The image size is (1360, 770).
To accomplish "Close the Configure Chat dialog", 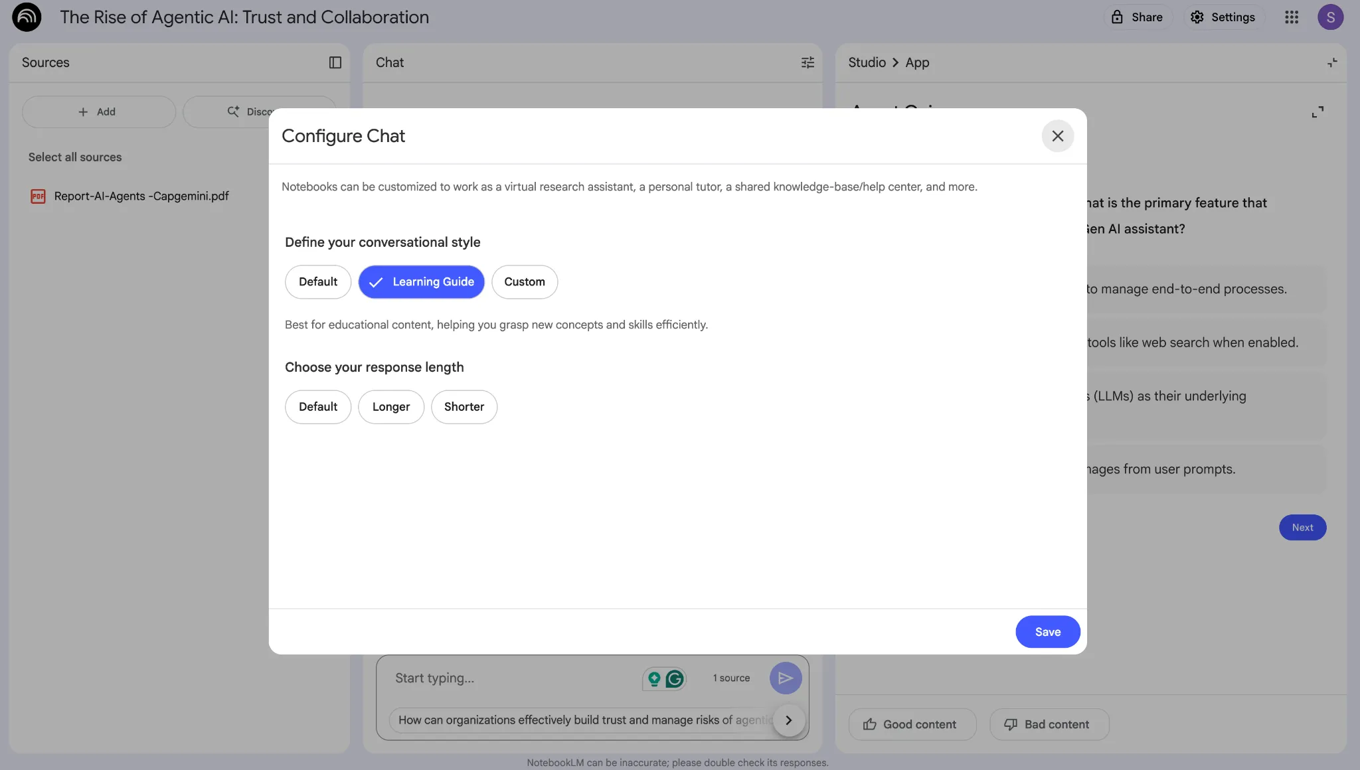I will pos(1057,136).
